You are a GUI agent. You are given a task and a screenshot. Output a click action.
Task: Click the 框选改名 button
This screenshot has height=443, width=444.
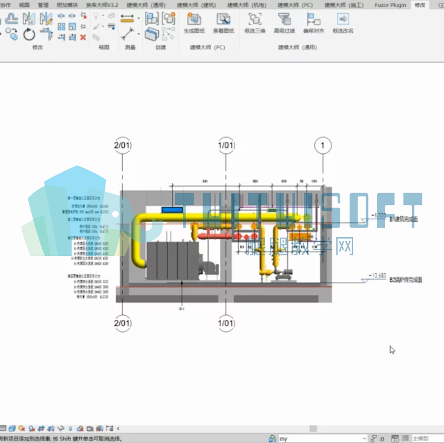343,23
